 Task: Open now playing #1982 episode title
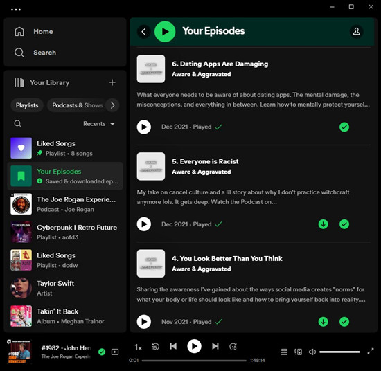click(66, 348)
